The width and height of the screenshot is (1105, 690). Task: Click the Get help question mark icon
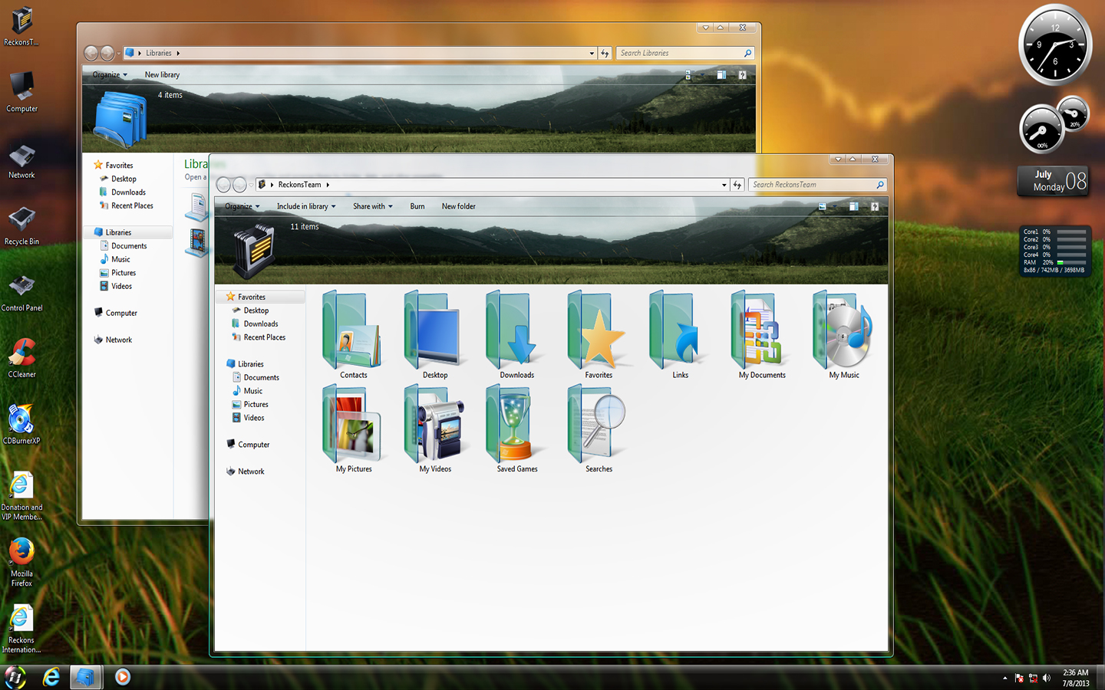click(x=875, y=205)
